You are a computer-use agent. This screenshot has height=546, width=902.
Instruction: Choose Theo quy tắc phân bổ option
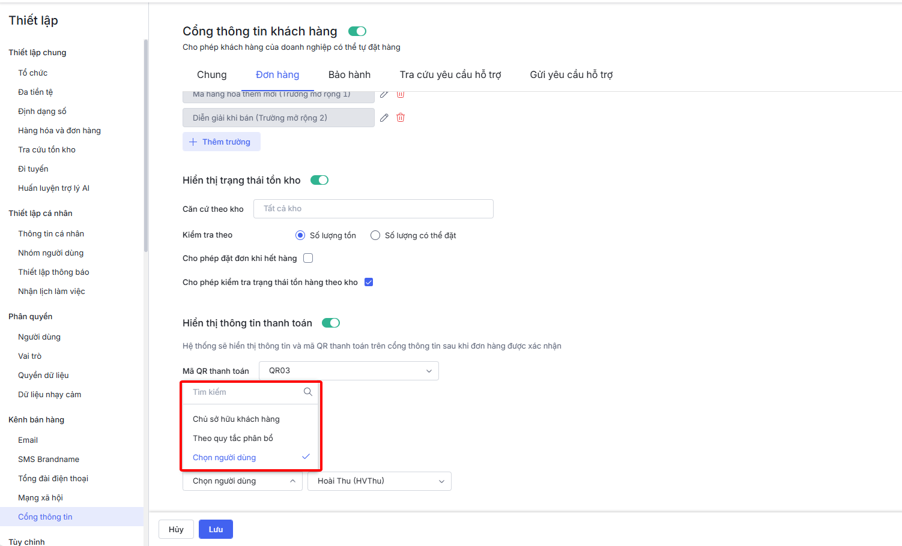pos(233,438)
